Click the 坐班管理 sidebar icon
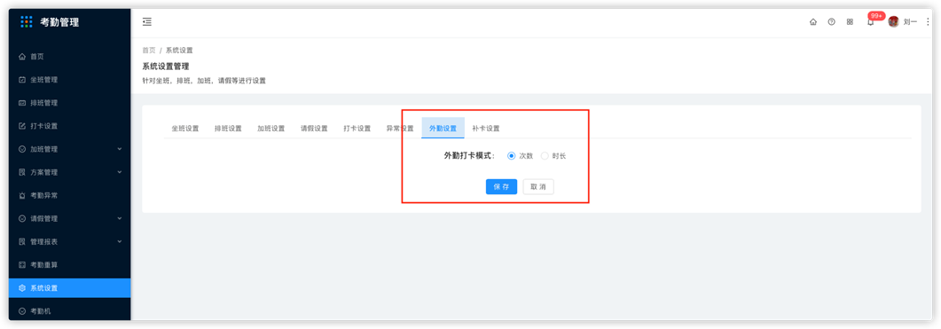941x329 pixels. pos(22,80)
